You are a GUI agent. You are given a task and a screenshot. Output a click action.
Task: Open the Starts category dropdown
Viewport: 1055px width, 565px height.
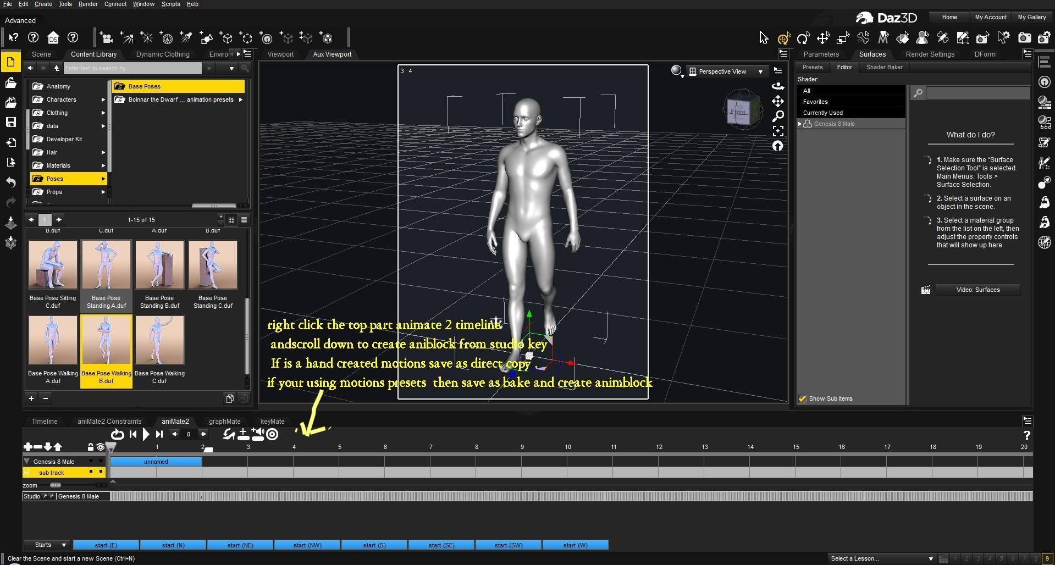click(x=48, y=545)
